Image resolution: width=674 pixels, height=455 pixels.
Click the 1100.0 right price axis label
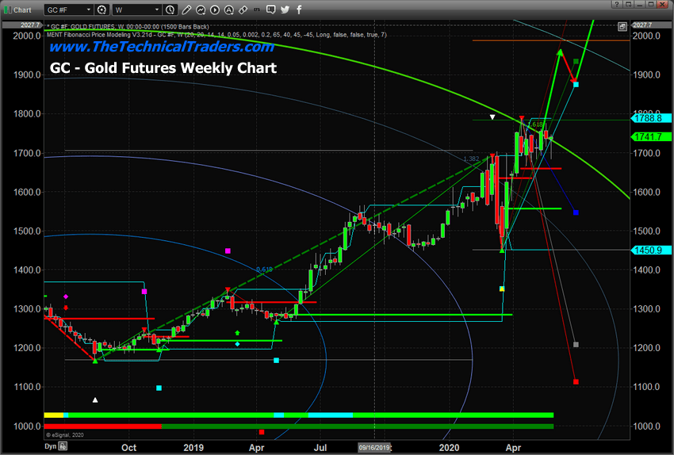(646, 387)
